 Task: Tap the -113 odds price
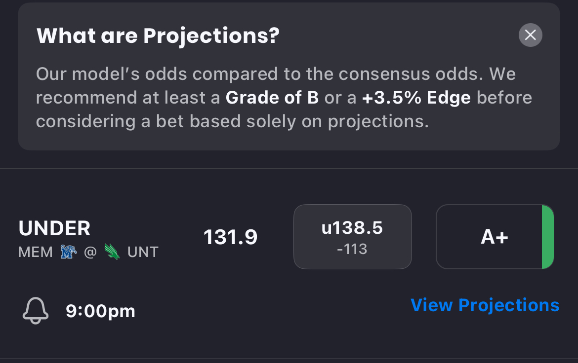click(352, 249)
